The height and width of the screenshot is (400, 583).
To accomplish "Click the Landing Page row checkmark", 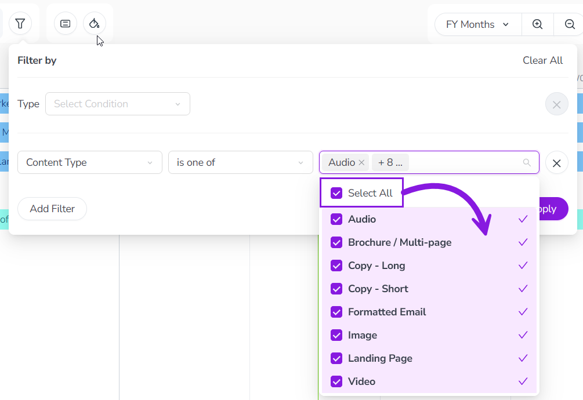I will pos(523,358).
